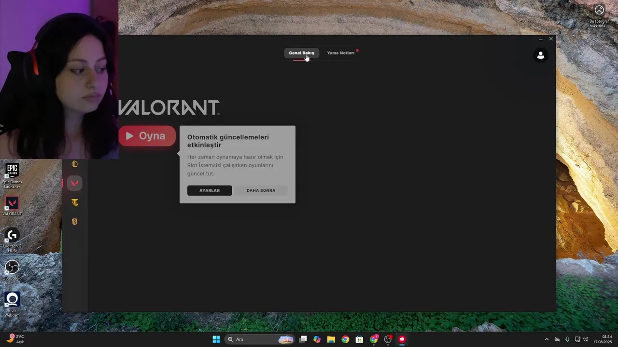The image size is (618, 347).
Task: Open Microsoft Store from the taskbar
Action: [359, 339]
